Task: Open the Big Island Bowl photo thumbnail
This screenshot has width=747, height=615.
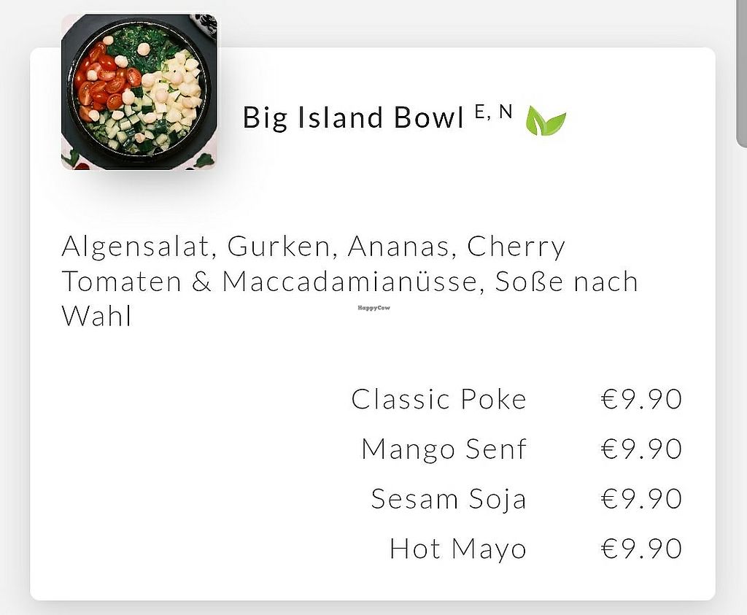Action: pos(139,92)
